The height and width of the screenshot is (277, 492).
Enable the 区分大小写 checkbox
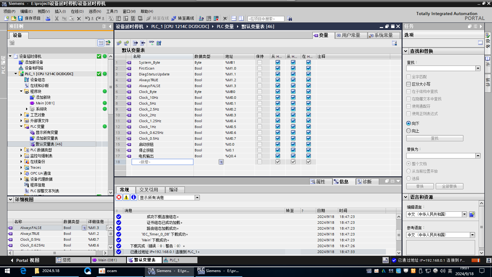point(409,84)
